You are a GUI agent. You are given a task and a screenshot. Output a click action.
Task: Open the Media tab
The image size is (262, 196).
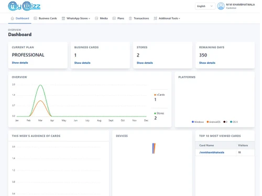pos(101,18)
